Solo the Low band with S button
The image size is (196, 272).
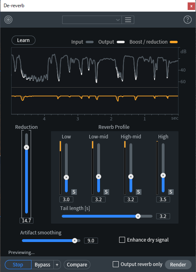74,192
